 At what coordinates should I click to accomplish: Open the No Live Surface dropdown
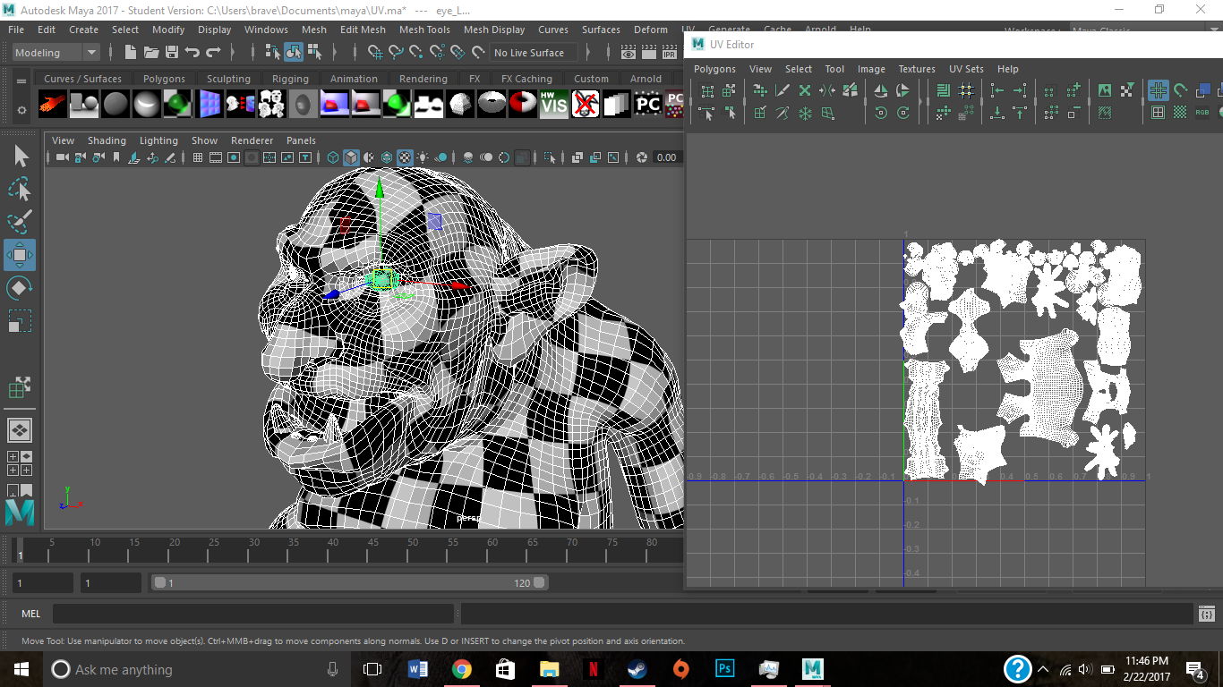[533, 52]
